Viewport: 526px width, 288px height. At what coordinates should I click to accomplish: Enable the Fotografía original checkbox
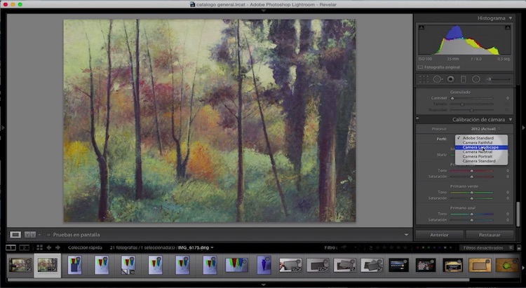coord(420,67)
